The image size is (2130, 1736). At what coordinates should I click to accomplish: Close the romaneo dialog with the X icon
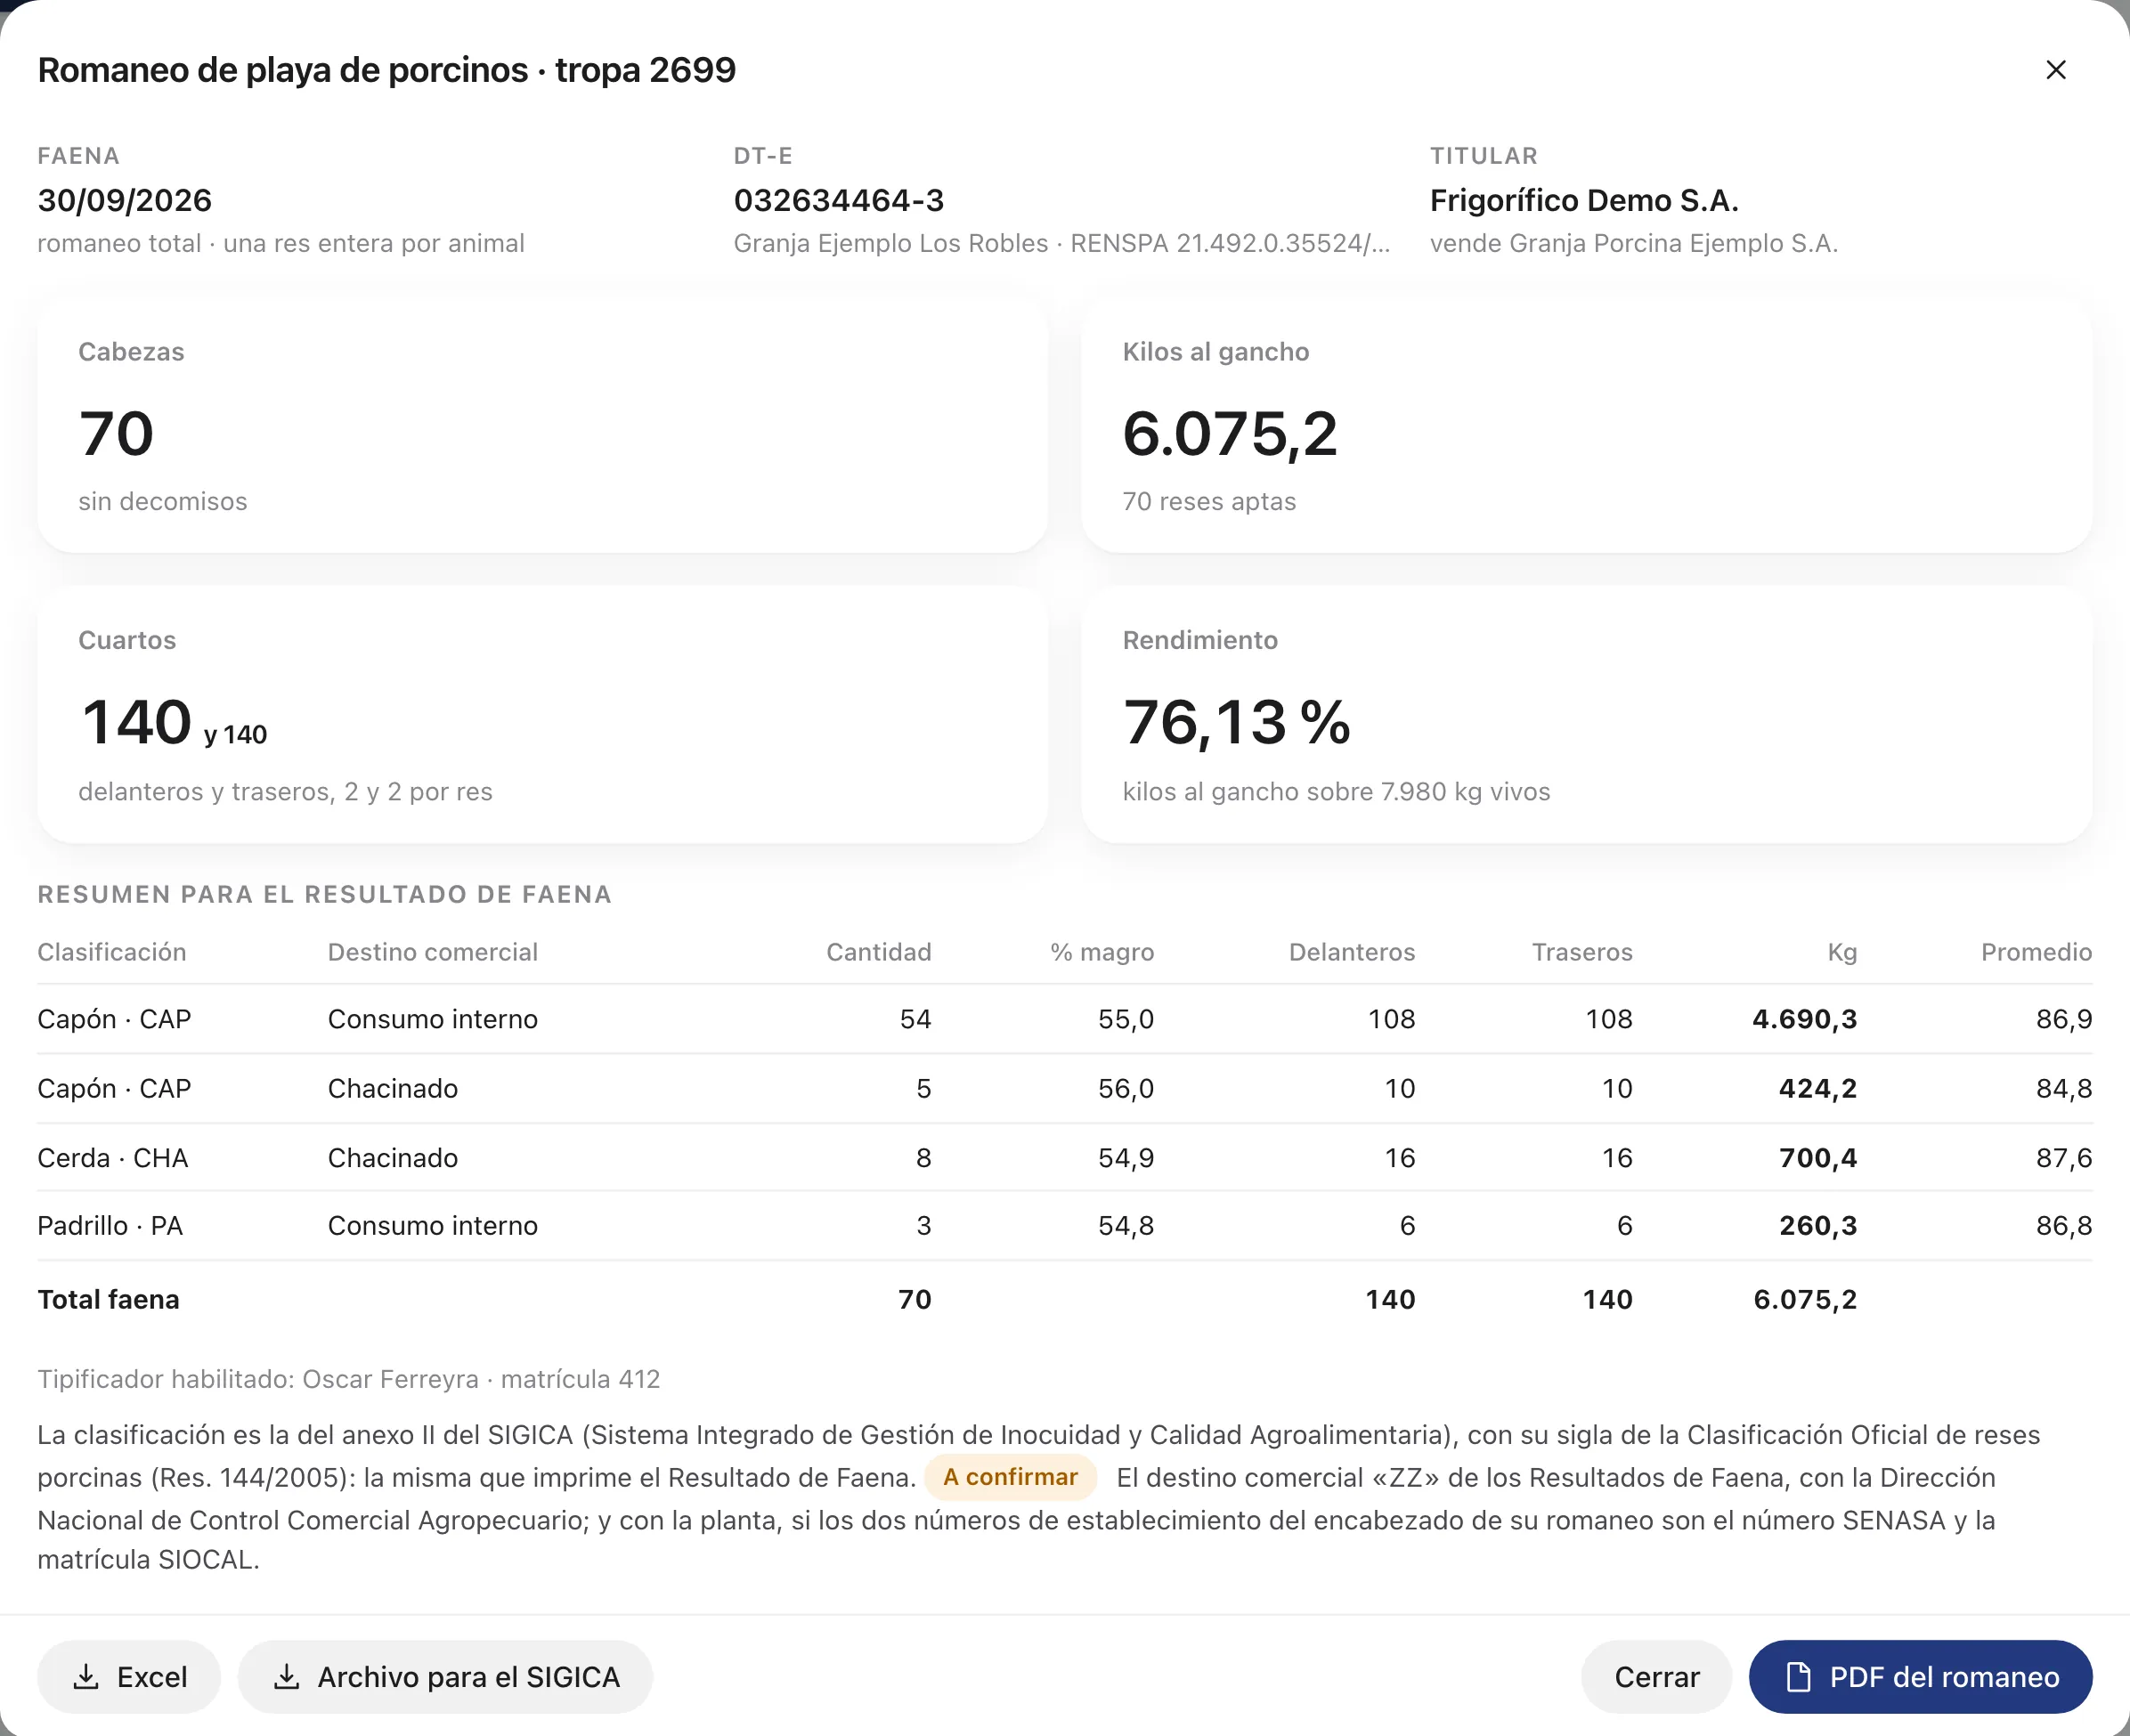(2055, 70)
